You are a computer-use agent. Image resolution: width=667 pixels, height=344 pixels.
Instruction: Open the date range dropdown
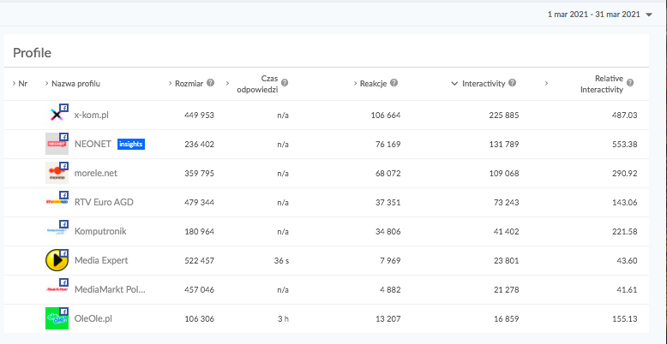pyautogui.click(x=599, y=15)
